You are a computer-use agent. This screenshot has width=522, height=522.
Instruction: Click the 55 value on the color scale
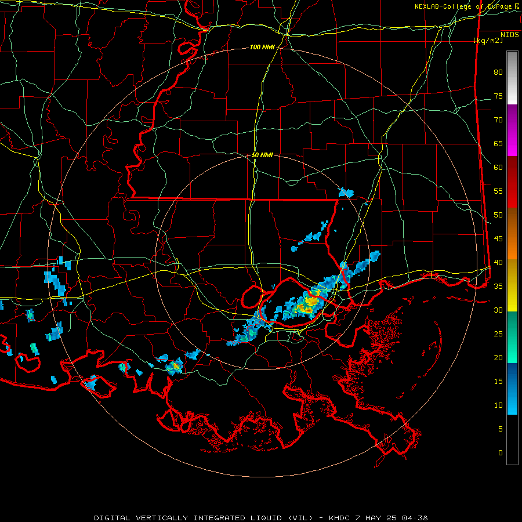pyautogui.click(x=498, y=191)
